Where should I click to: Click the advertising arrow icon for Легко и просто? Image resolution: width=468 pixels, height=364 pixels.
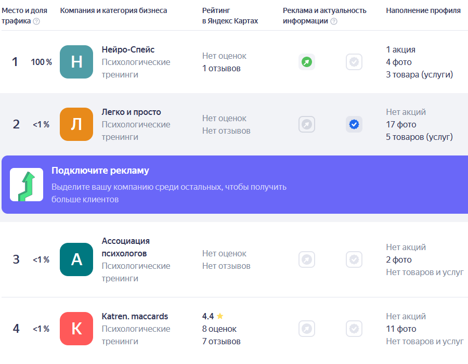point(306,124)
